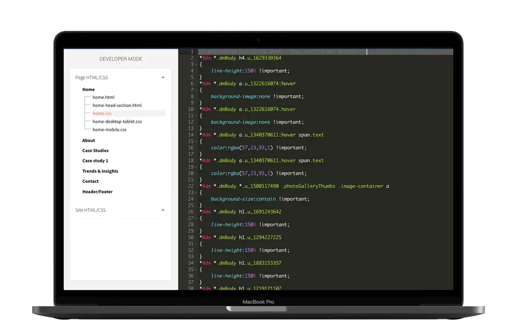Collapse the Page HTML/CSS section chevron

click(163, 78)
